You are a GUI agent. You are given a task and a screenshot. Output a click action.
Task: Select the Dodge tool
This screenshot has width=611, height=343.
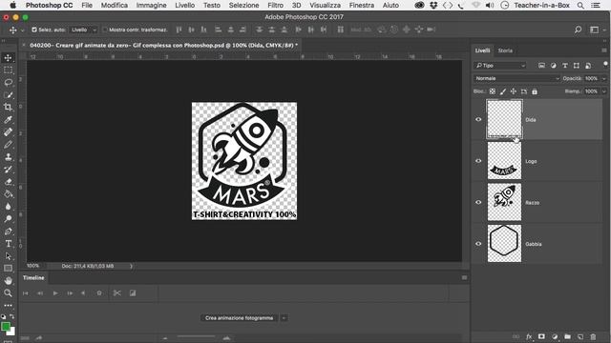coord(8,219)
